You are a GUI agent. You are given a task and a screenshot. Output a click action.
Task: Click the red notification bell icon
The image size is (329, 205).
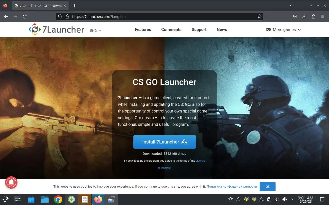[x=11, y=182]
